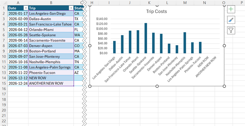Open the Chart Elements plus button
This screenshot has width=245, height=126.
click(x=231, y=9)
